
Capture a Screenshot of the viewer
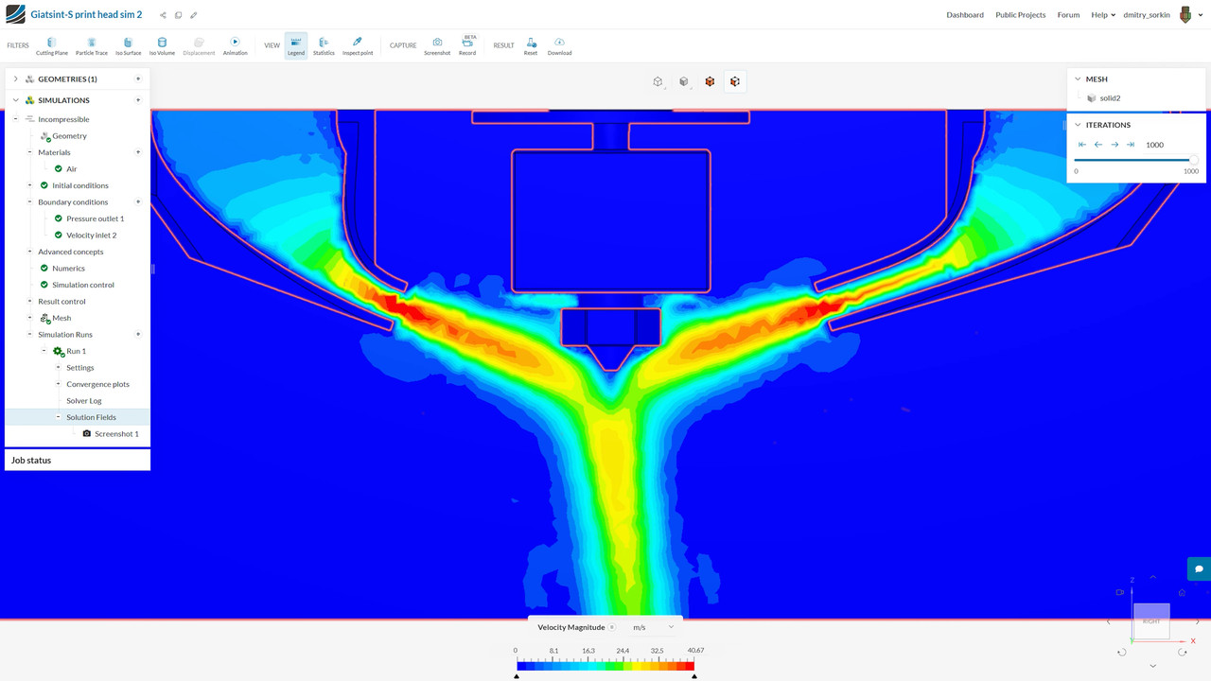click(437, 46)
